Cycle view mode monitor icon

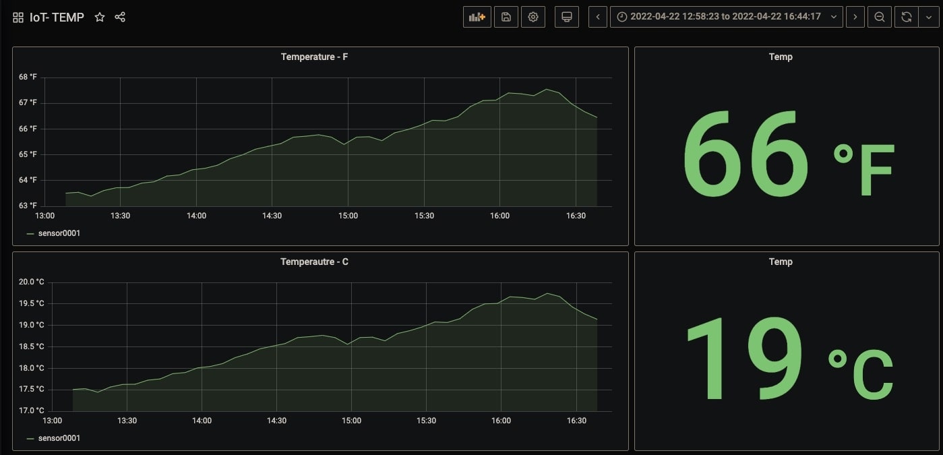coord(567,17)
